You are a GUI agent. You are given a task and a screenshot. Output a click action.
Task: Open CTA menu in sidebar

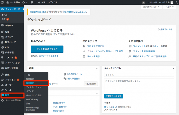[12, 47]
